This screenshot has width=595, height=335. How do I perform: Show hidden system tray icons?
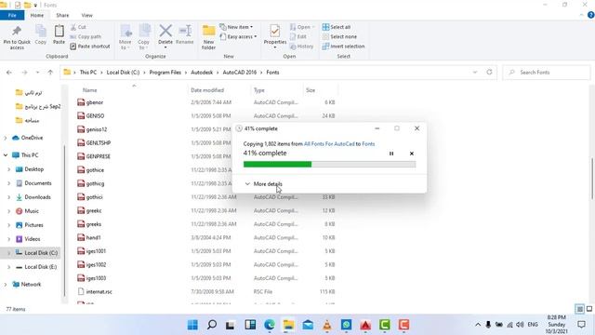478,325
